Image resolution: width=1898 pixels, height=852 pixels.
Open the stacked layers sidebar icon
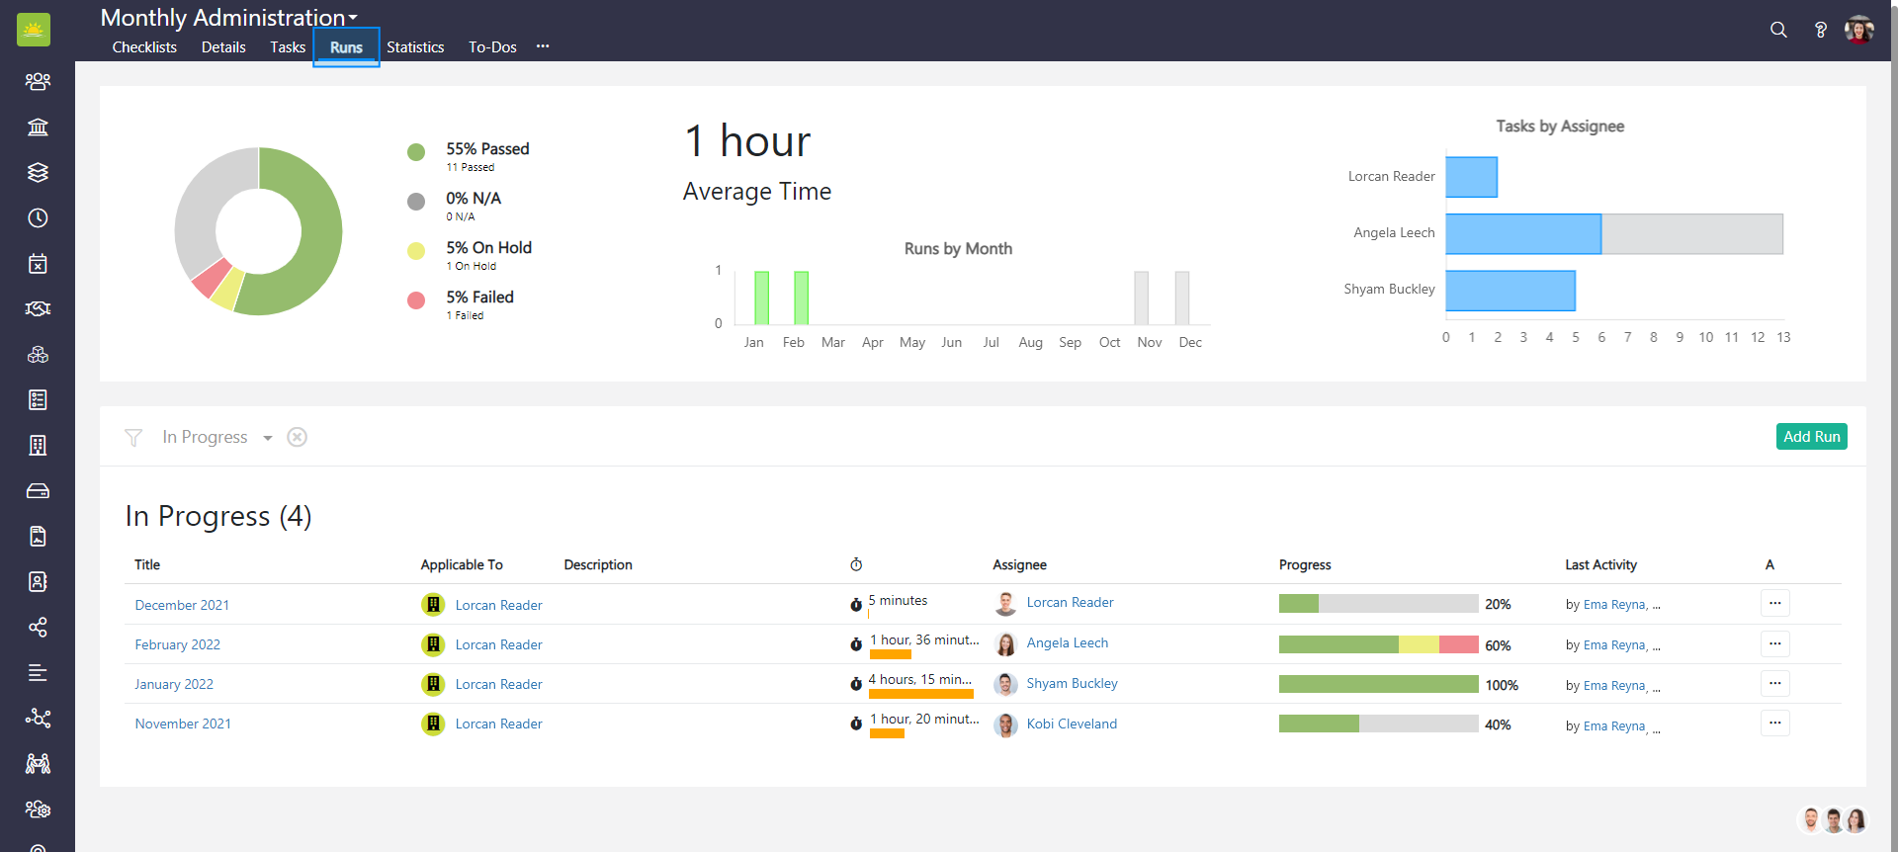(38, 172)
